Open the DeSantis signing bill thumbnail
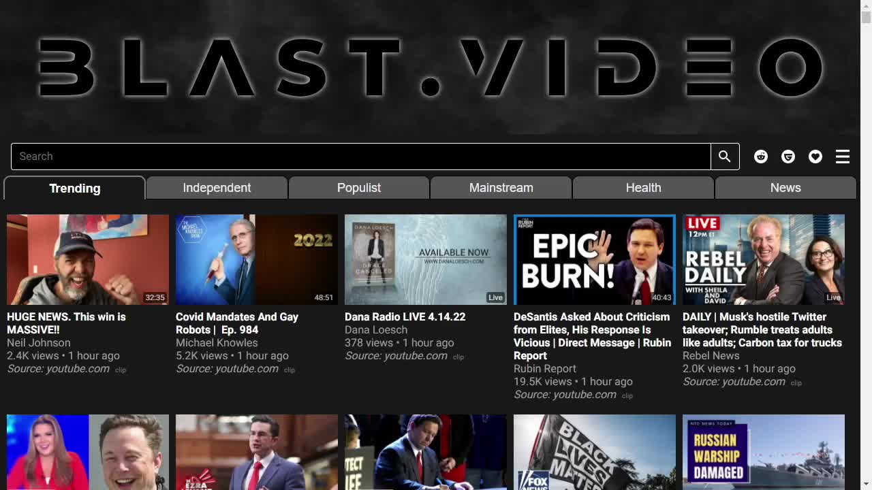 [x=426, y=452]
